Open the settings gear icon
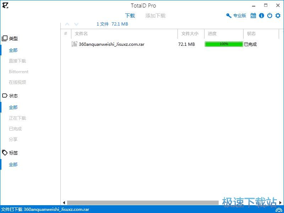The width and height of the screenshot is (284, 213). pos(278,16)
